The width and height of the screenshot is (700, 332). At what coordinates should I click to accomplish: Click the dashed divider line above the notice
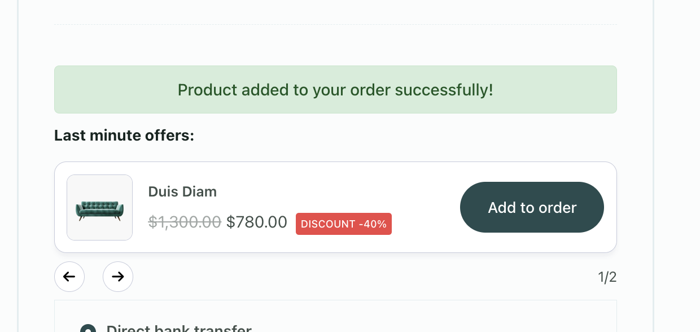coord(335,24)
